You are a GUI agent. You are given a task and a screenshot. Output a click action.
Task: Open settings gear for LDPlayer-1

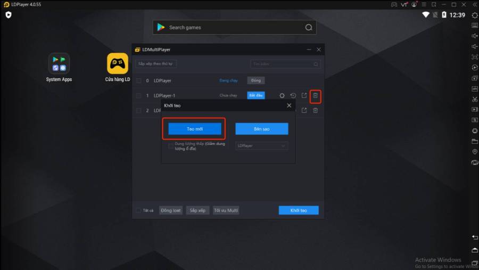coord(282,96)
